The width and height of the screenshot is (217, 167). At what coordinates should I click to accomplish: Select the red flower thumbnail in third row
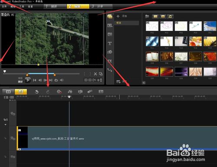[x=210, y=56]
